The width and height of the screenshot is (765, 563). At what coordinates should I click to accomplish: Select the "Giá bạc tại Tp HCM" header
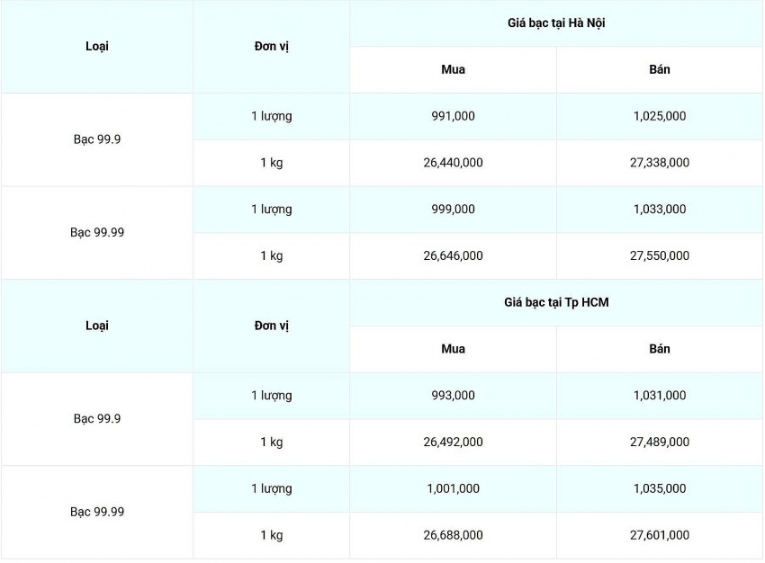(555, 302)
